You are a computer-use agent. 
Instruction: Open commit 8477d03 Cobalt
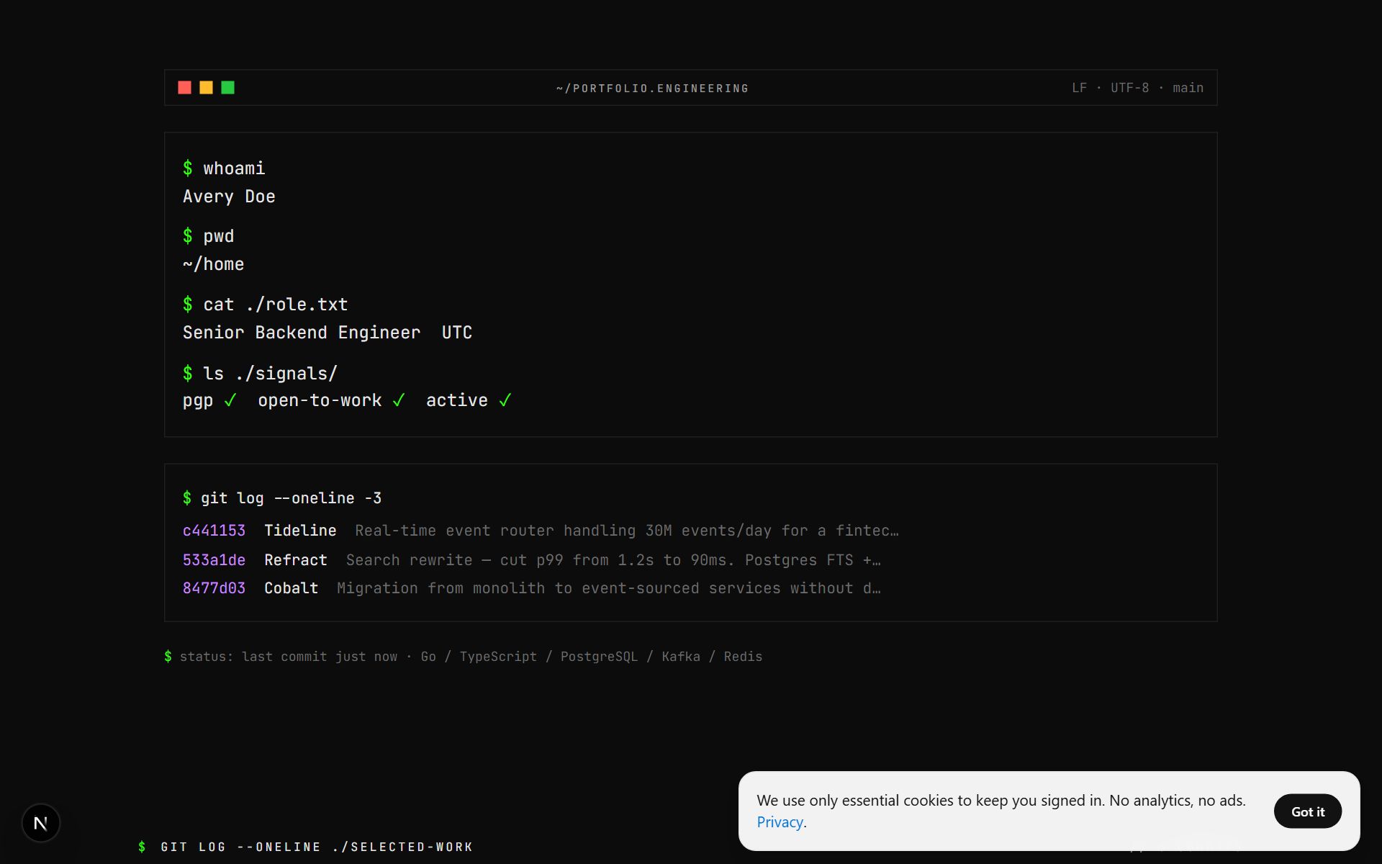(531, 588)
